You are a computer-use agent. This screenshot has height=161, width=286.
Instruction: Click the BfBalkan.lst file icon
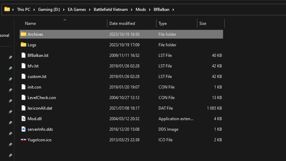click(x=23, y=55)
